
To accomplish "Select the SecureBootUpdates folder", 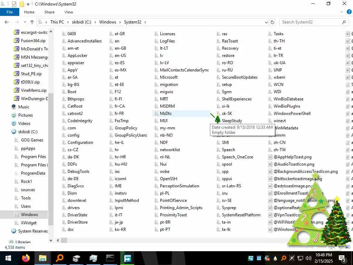I will (240, 77).
